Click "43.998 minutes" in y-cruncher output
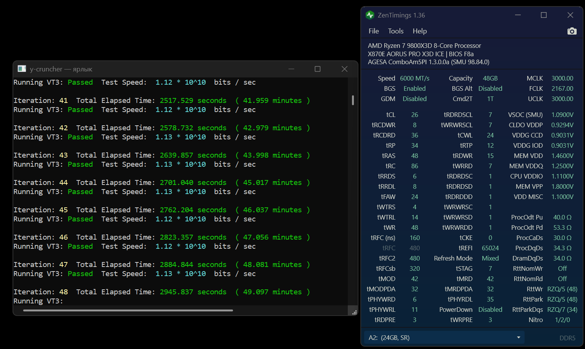Image resolution: width=585 pixels, height=349 pixels. (273, 155)
